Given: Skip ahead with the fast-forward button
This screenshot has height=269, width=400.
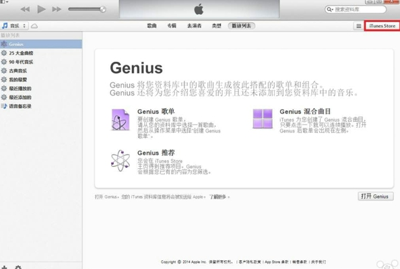Looking at the screenshot, I should pos(57,9).
